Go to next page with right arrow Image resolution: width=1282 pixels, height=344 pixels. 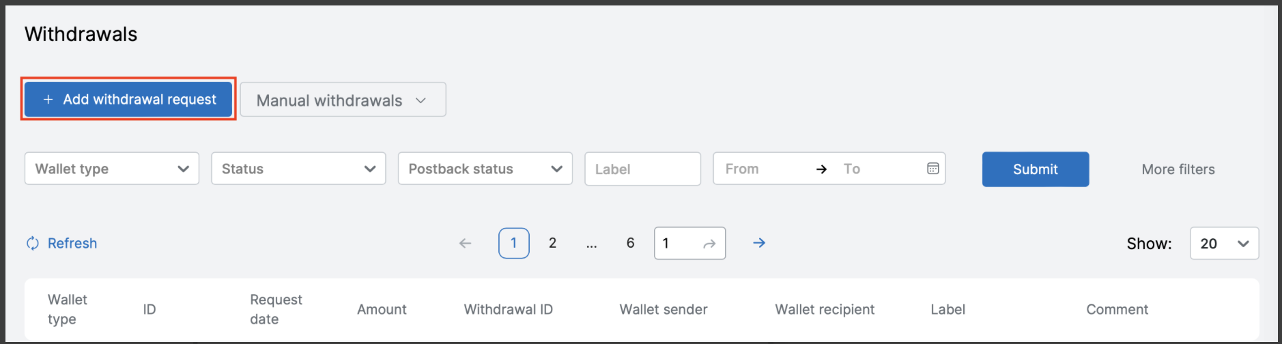tap(759, 243)
